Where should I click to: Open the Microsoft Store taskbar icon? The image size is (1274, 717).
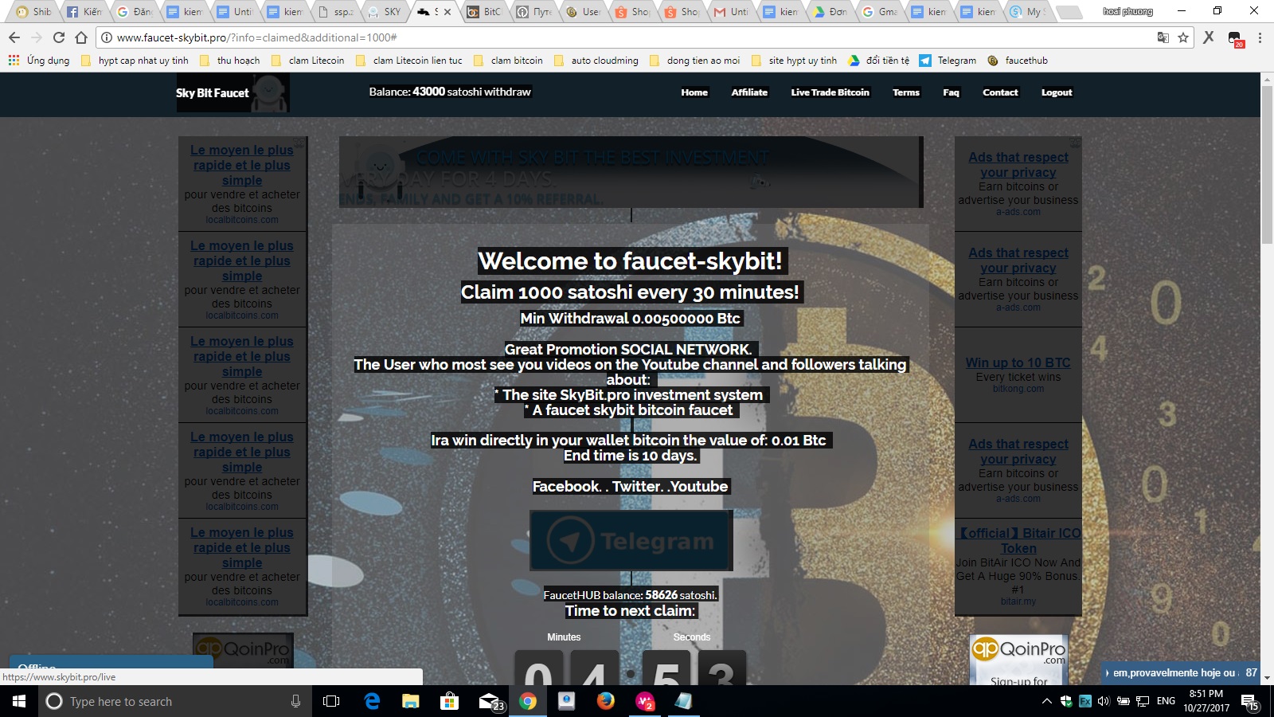pos(449,701)
